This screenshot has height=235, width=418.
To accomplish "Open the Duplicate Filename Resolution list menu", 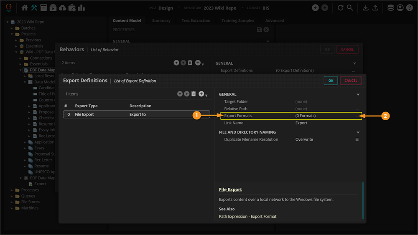I will click(357, 139).
